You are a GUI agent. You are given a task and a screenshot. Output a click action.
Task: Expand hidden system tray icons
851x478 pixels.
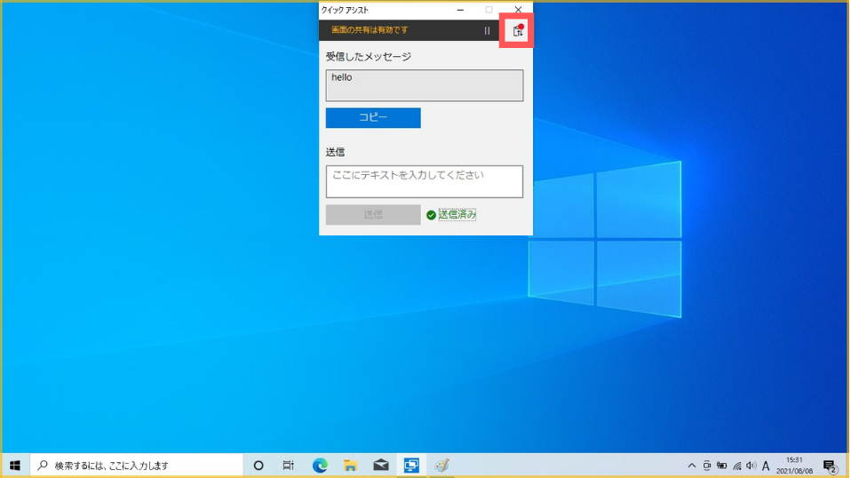click(x=691, y=466)
